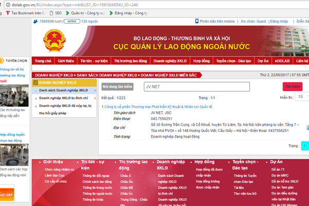The width and height of the screenshot is (309, 206).
Task: Click the Tìm kiếm search button
Action: 293,87
